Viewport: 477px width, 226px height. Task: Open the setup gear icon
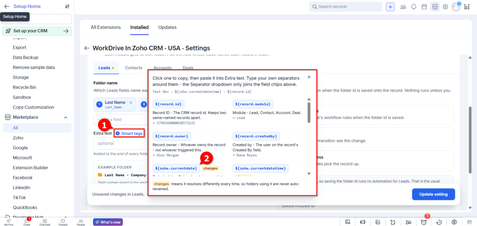coord(445,7)
